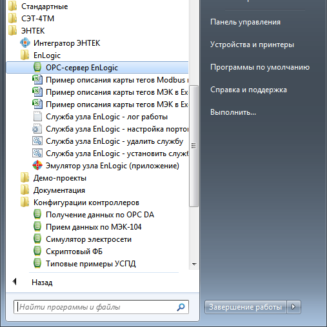Go back with the Назад link
The width and height of the screenshot is (327, 327).
coord(42,282)
